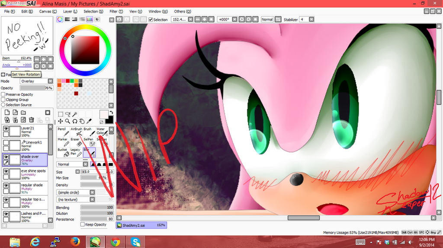
Task: Open the canvas zoom 152.4 dropdown
Action: click(x=191, y=19)
